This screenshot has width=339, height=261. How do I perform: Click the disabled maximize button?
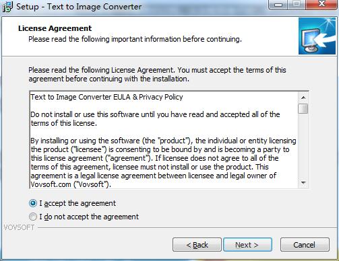point(297,5)
